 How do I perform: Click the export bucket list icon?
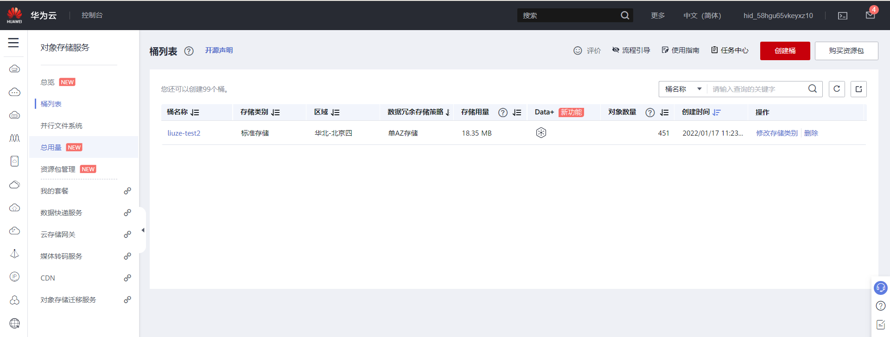click(x=858, y=89)
